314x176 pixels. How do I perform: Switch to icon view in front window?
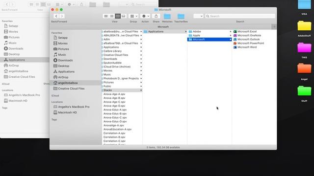tap(106, 16)
